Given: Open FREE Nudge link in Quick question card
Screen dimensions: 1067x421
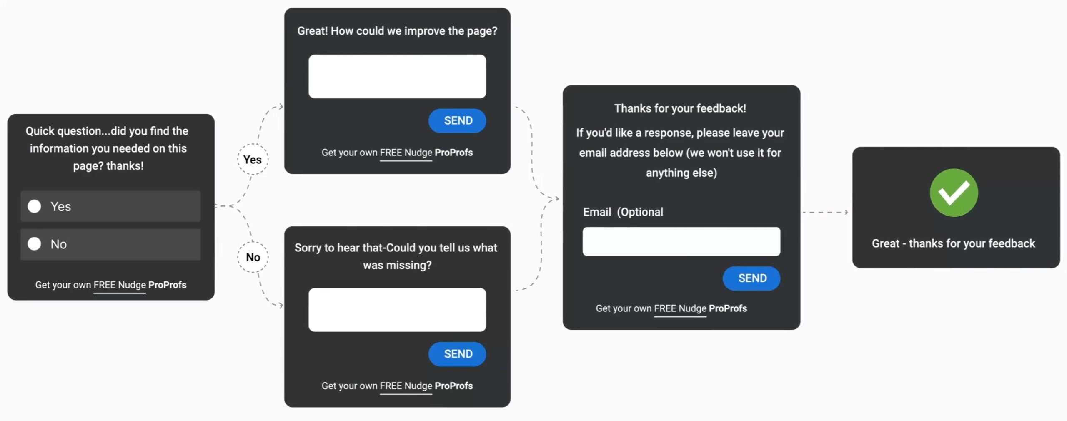Looking at the screenshot, I should coord(120,285).
